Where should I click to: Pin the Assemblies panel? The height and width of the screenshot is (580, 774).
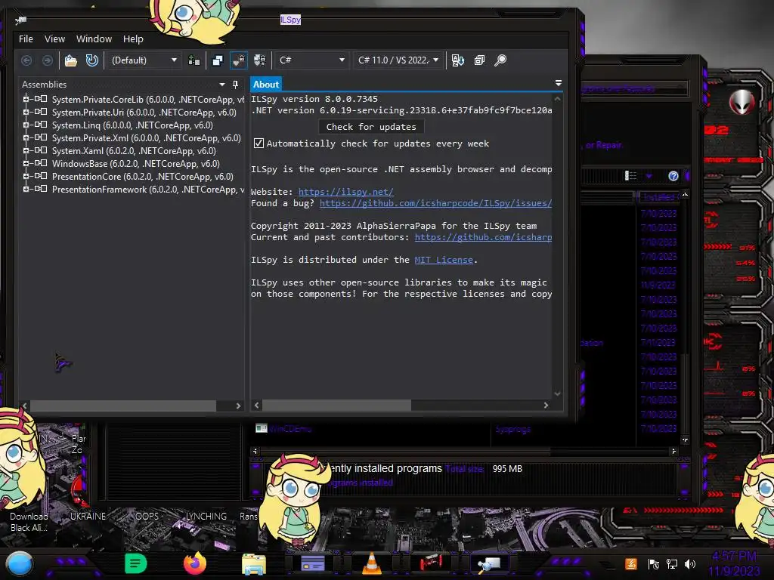236,85
